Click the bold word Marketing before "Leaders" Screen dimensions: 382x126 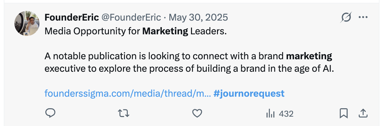(x=165, y=31)
